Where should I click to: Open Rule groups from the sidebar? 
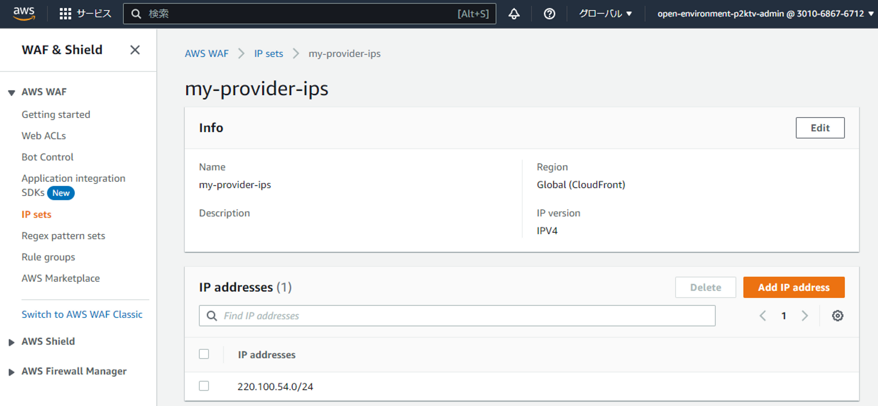point(48,257)
